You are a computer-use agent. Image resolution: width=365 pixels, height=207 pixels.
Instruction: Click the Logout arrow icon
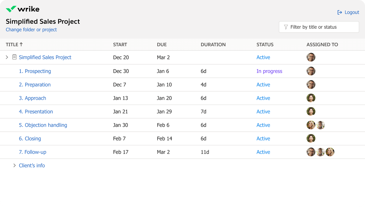[x=340, y=12]
